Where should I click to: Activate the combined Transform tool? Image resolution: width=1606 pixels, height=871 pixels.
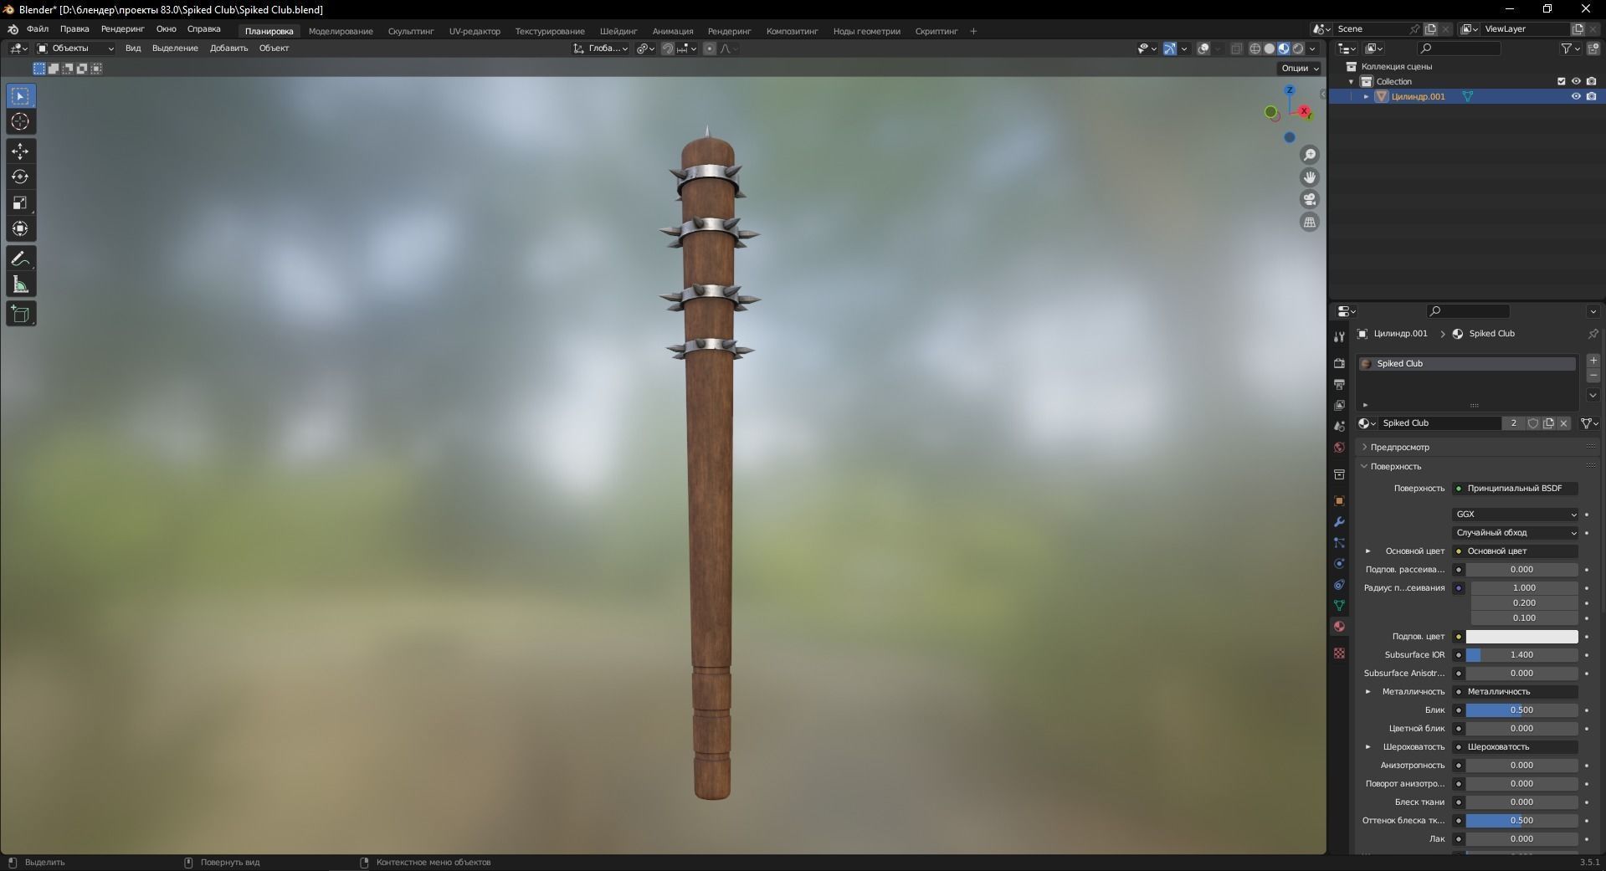(x=20, y=229)
